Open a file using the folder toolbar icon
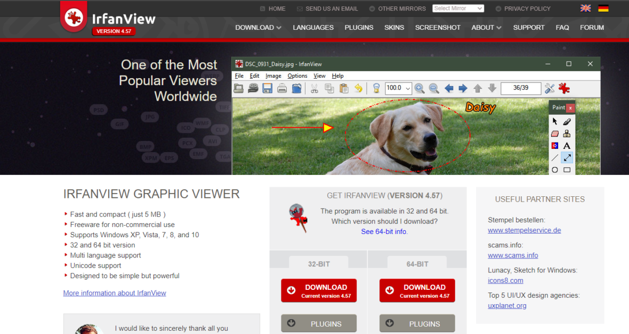Image resolution: width=629 pixels, height=334 pixels. click(x=238, y=88)
